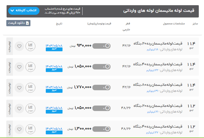
Task: Open توضیحات tab on the 1,300,000 toman row
Action: point(9,129)
